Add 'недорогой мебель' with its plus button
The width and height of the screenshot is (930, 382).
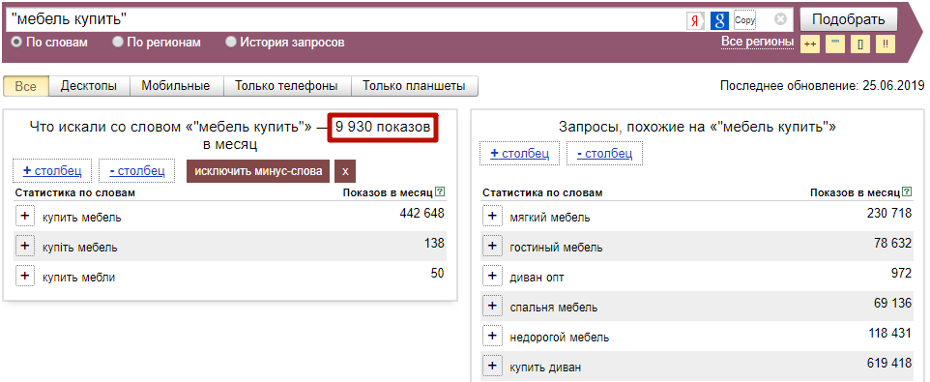click(492, 337)
